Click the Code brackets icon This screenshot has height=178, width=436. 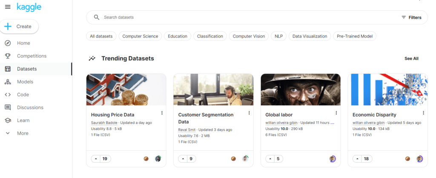tap(8, 95)
